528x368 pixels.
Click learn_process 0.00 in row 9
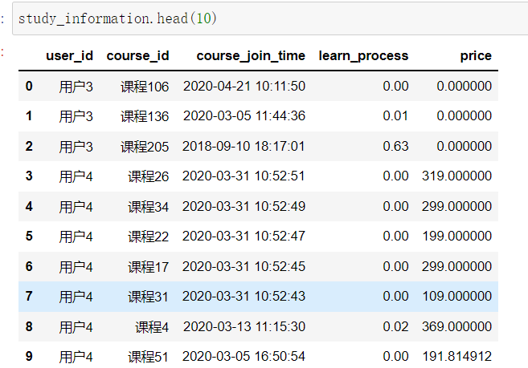pos(395,356)
